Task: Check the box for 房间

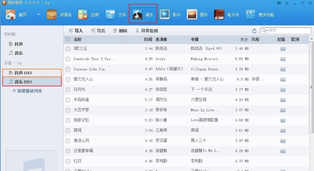Action: [x=68, y=130]
